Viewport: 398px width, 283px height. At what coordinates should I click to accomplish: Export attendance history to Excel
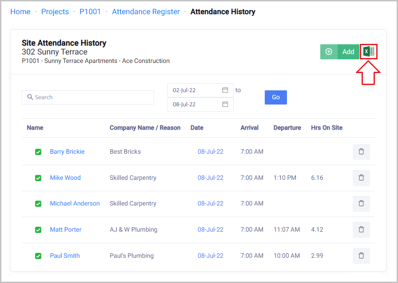tap(368, 52)
